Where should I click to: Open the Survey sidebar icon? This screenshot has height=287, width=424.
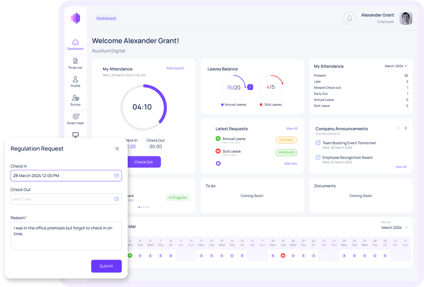(x=75, y=101)
